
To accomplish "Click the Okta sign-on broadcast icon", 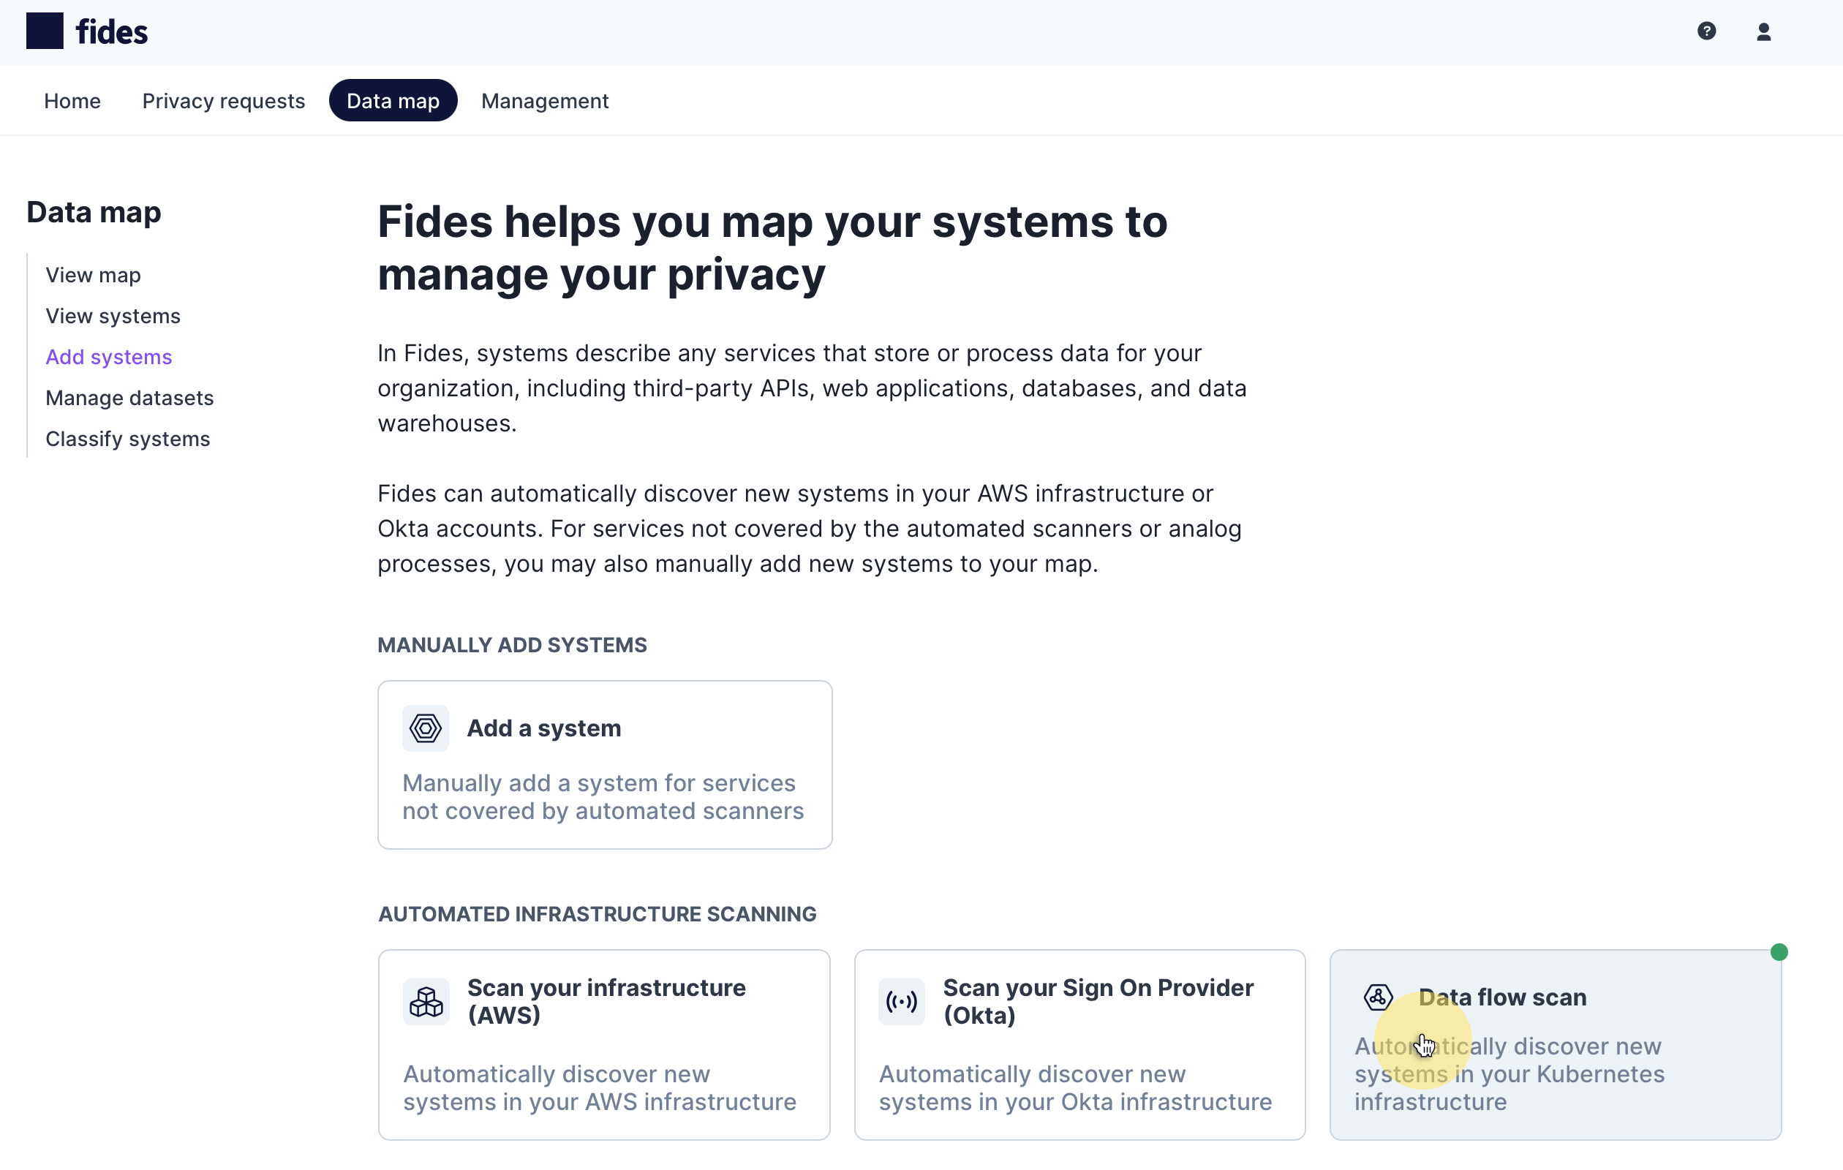I will coord(902,1001).
